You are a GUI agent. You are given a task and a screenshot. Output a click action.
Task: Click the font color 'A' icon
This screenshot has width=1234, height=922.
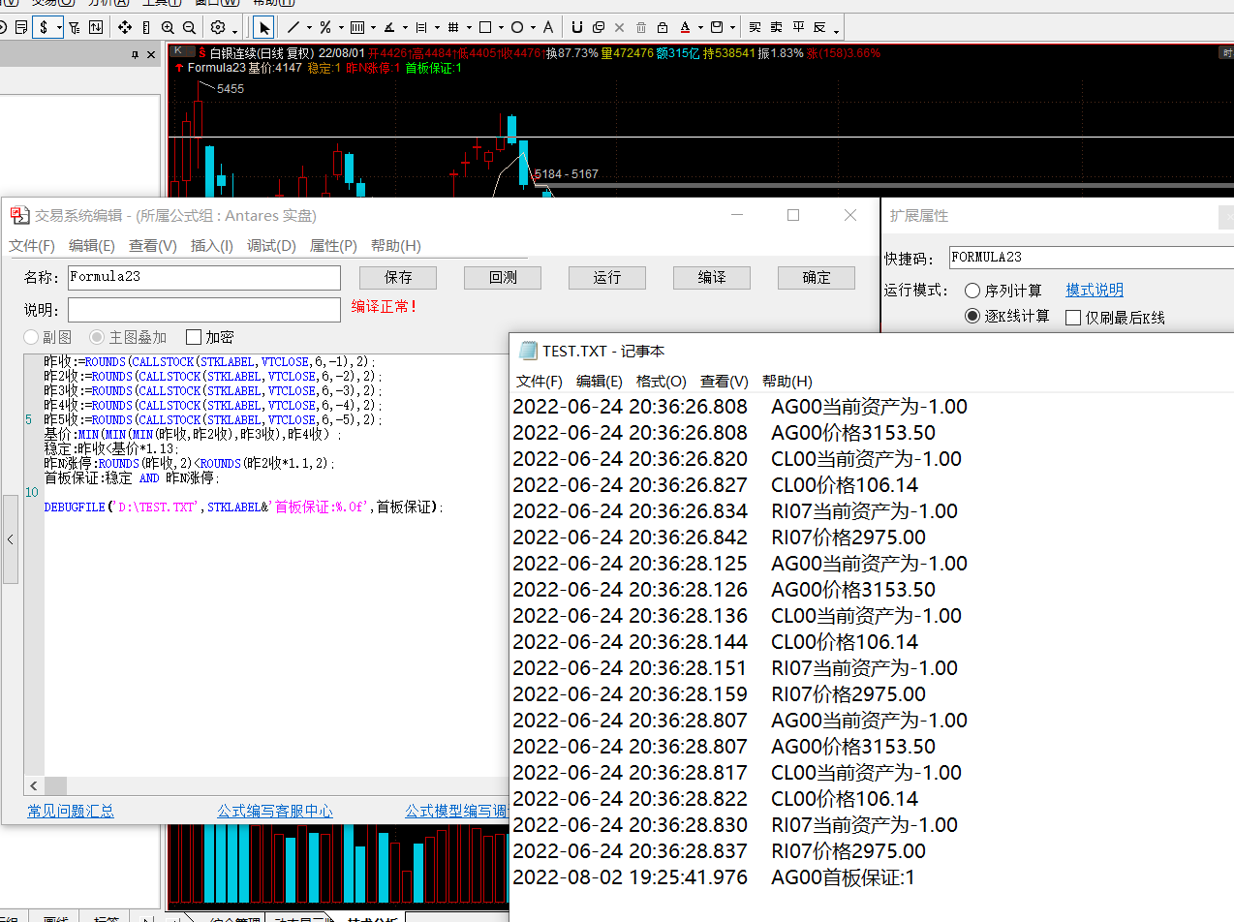pyautogui.click(x=686, y=28)
